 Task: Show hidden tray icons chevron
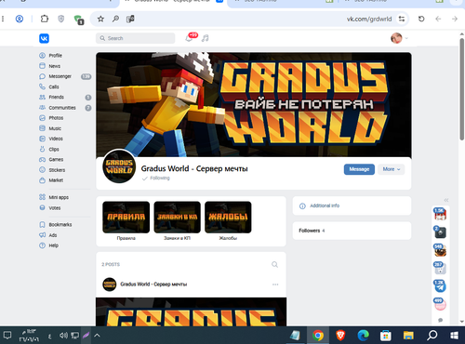pos(97,336)
